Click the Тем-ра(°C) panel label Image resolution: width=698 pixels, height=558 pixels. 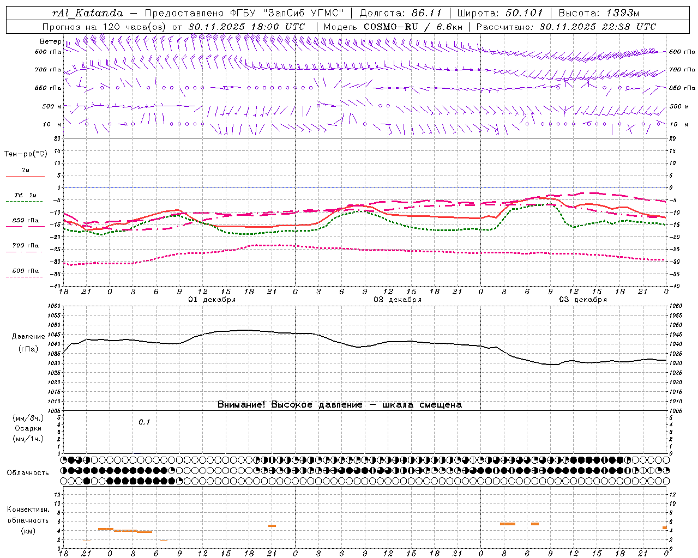(x=26, y=154)
